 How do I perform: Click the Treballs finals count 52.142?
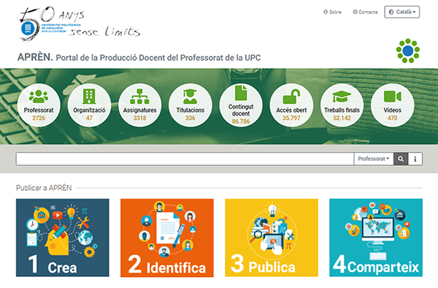[342, 118]
